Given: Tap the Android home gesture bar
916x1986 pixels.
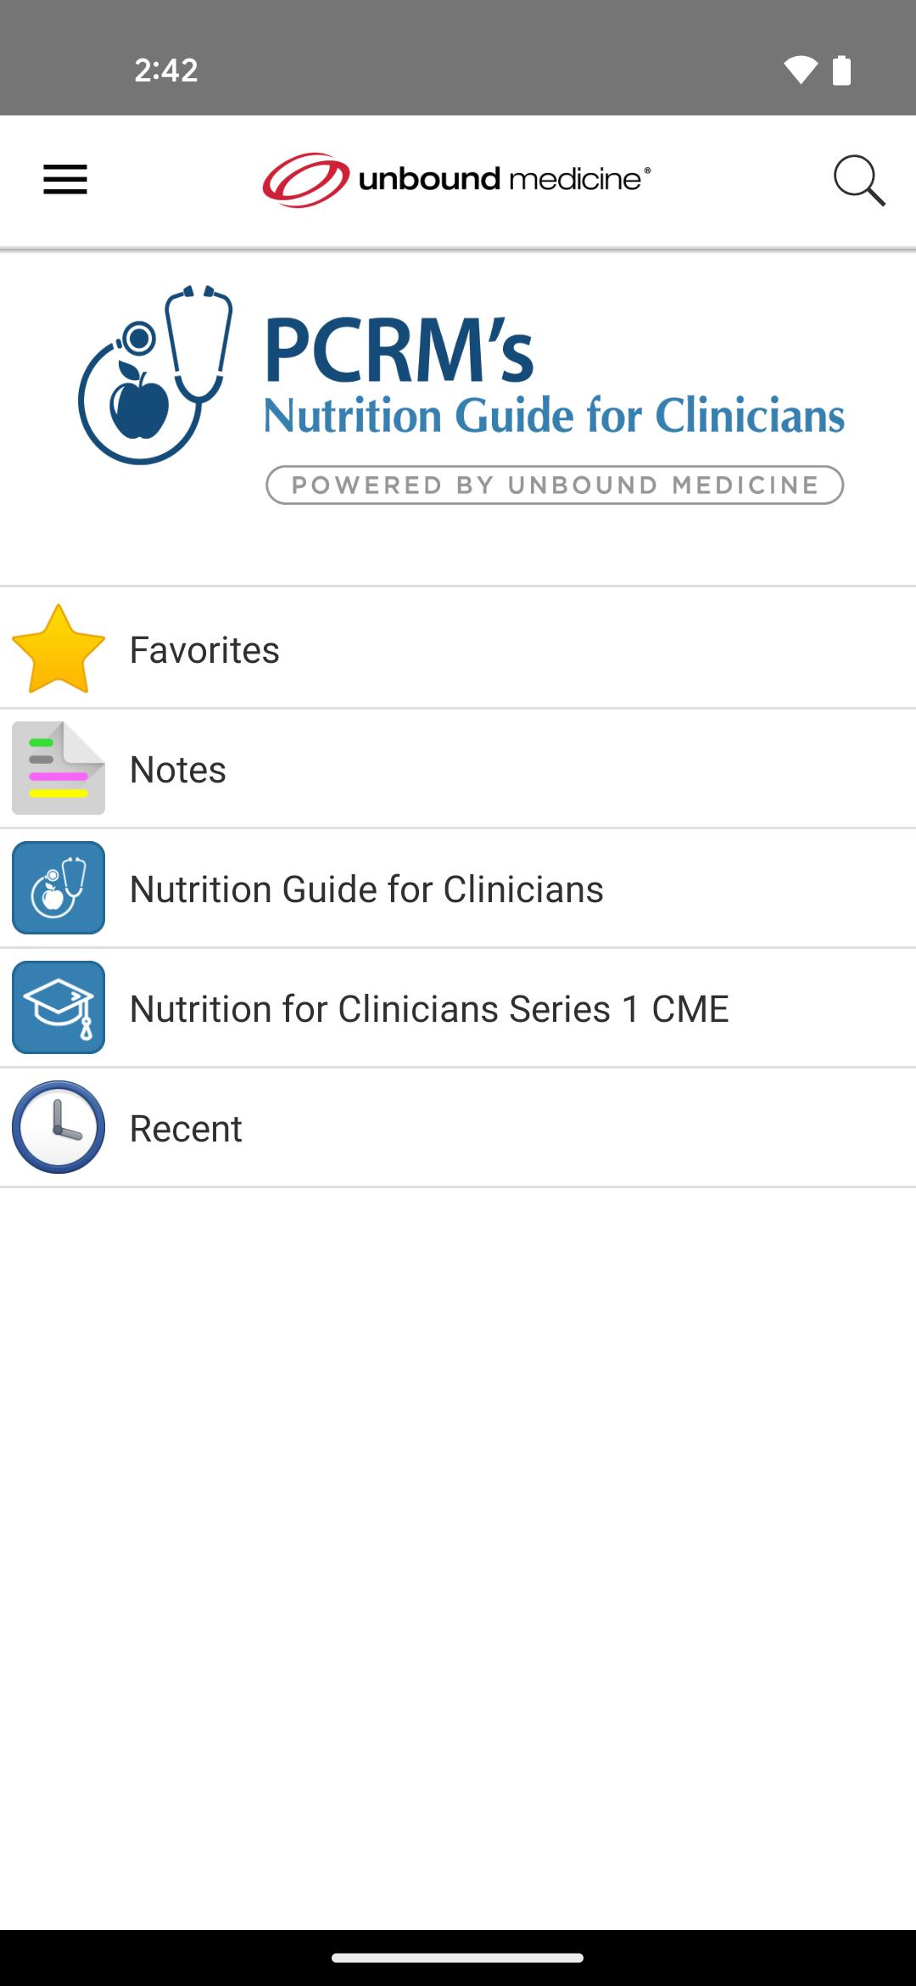Looking at the screenshot, I should pyautogui.click(x=458, y=1958).
